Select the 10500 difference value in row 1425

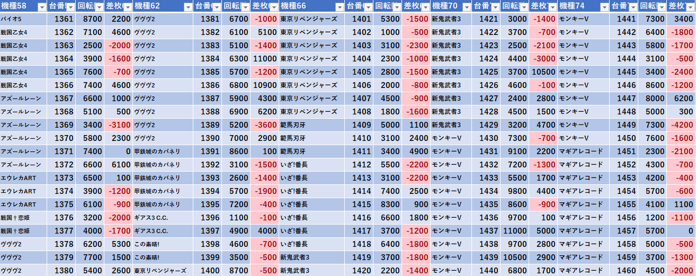click(x=543, y=72)
